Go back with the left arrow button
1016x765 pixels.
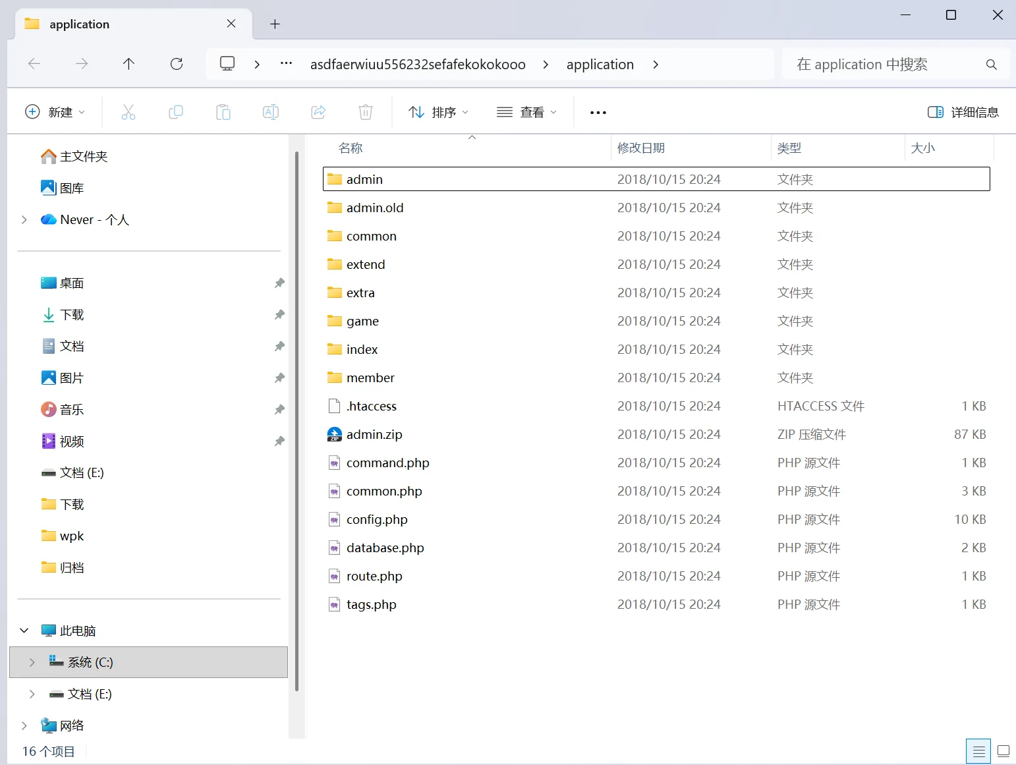pyautogui.click(x=34, y=64)
